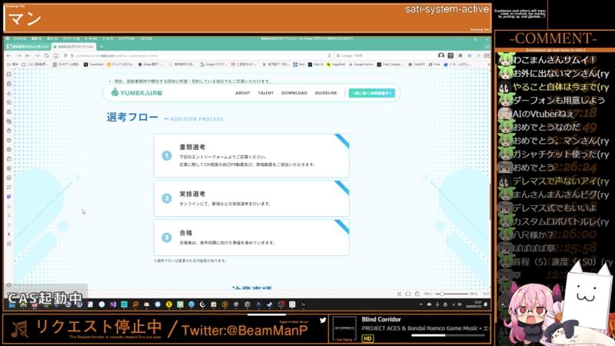
Task: Adjust the page zoom slider in the status bar
Action: 451,294
